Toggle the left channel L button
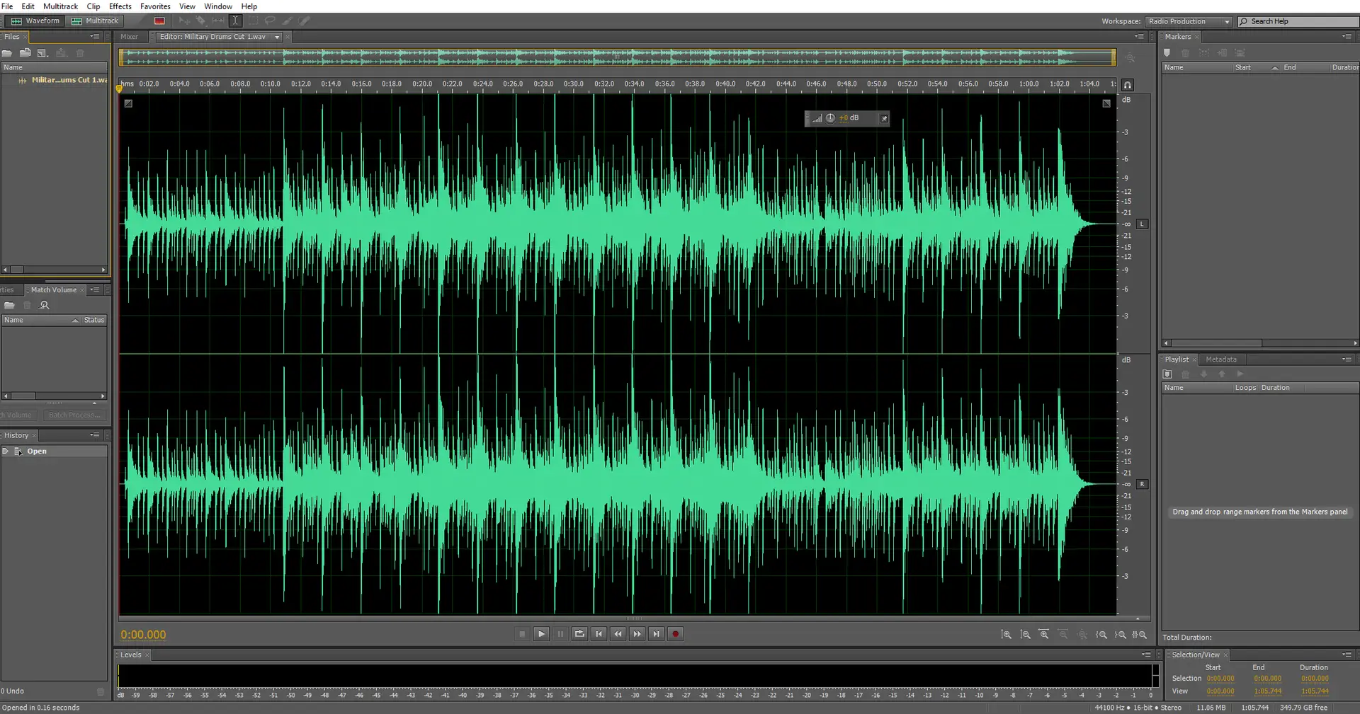1360x714 pixels. pos(1142,224)
